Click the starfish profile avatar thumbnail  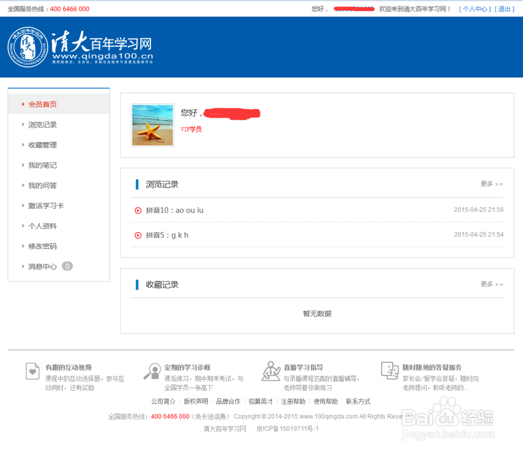[x=152, y=125]
